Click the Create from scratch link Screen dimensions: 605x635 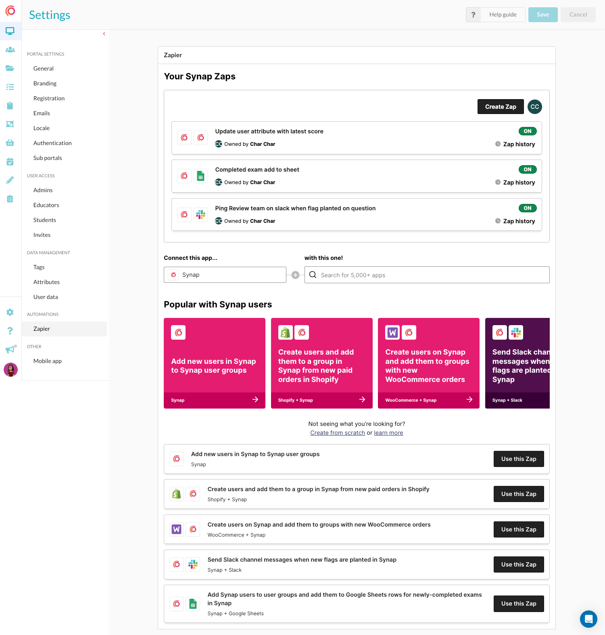point(337,433)
